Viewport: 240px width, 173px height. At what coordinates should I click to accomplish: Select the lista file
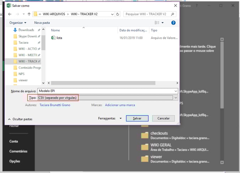59,38
